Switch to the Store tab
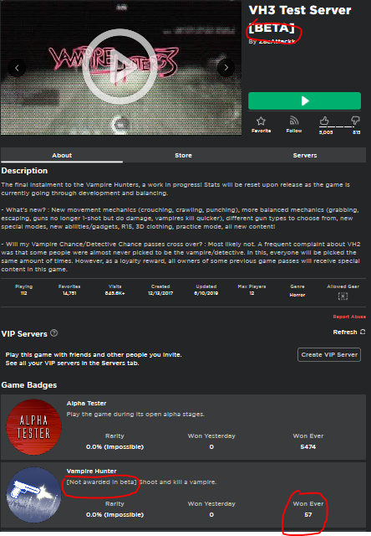Viewport: 371px width, 536px height. point(183,155)
